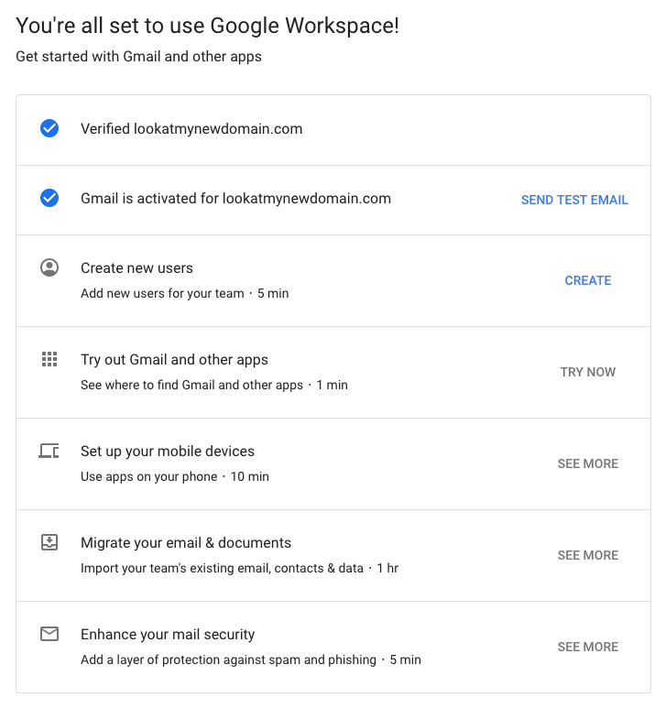Hit TRY NOW for Gmail and other apps
Viewport: 665px width, 708px height.
tap(587, 372)
